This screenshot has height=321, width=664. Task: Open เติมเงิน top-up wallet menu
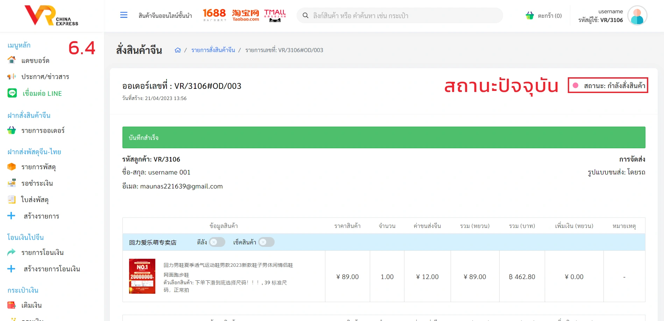coord(31,305)
